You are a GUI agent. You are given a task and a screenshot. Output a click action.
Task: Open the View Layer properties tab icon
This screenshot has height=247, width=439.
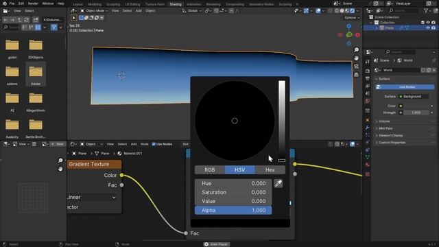[x=368, y=86]
